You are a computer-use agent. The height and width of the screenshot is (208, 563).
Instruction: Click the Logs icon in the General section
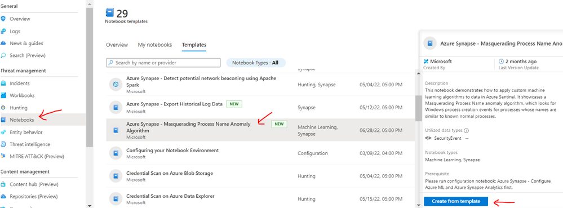3,31
